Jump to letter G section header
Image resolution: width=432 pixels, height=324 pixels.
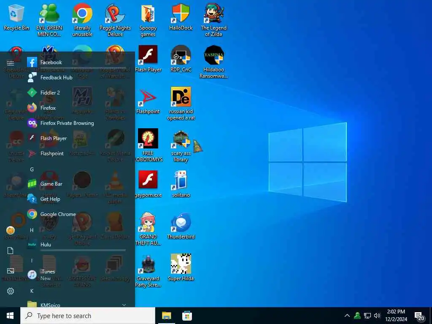(x=32, y=169)
